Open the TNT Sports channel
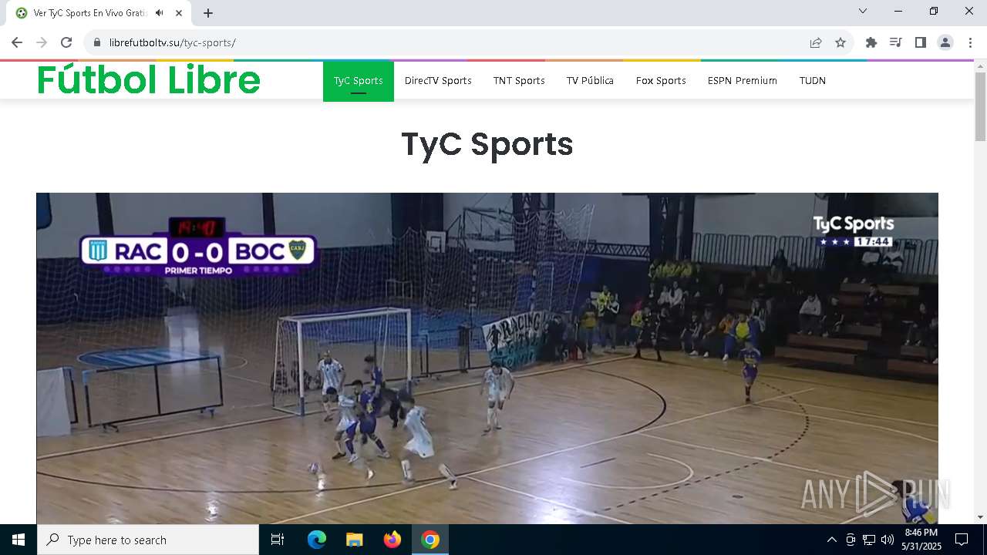This screenshot has width=987, height=555. (519, 80)
